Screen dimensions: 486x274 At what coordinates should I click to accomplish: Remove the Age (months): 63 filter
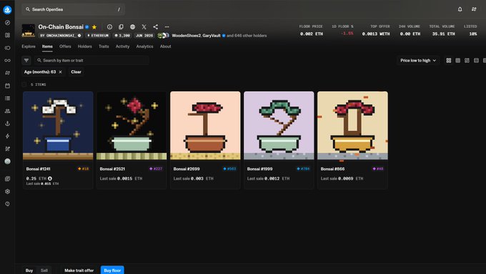coord(61,72)
